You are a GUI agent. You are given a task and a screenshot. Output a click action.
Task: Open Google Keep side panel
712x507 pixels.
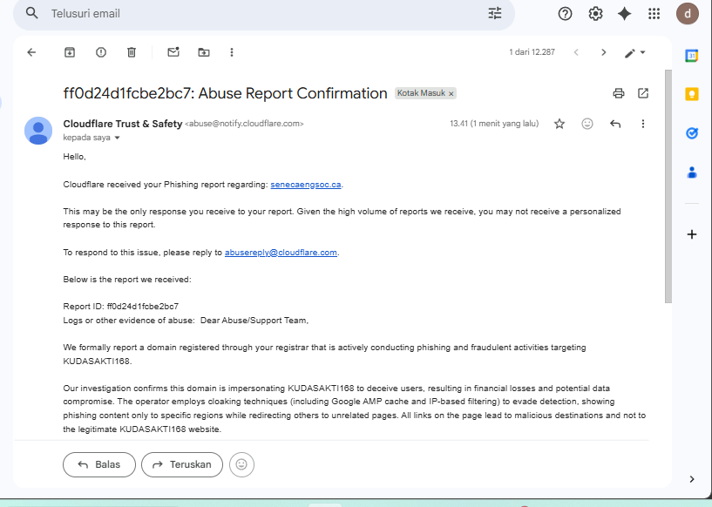point(692,94)
